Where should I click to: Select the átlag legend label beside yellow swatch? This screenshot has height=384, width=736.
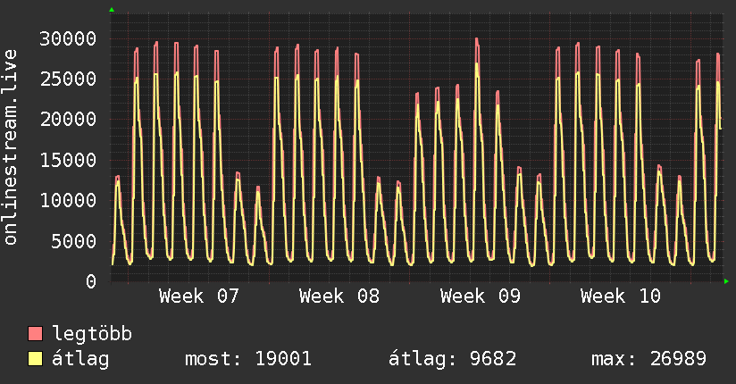pos(81,359)
